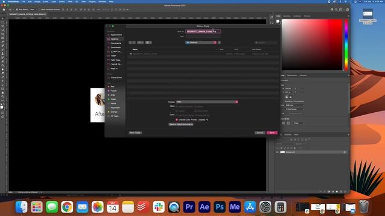Viewport: 385px width, 216px height.
Task: Click the Photoshop icon in the Dock
Action: (x=220, y=207)
